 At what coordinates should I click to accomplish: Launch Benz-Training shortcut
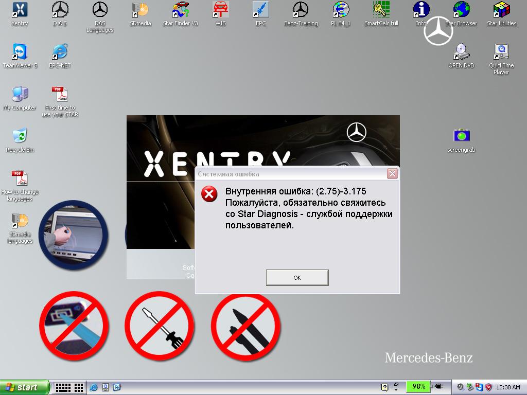click(301, 14)
